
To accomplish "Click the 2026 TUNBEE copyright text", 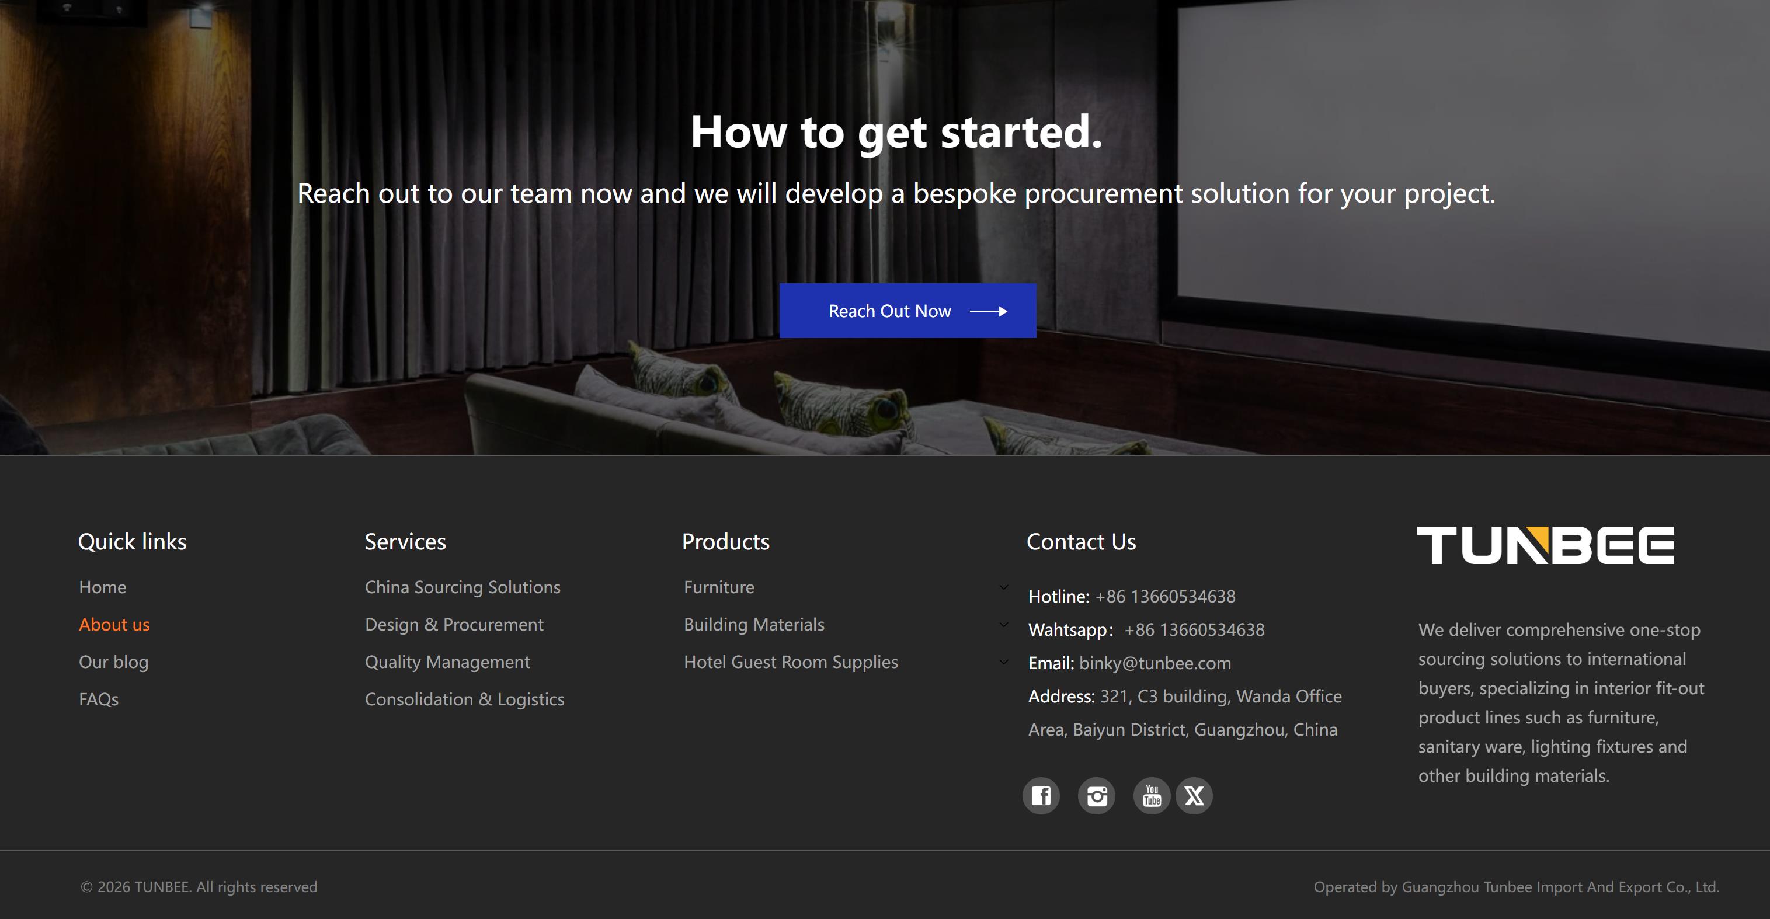I will click(199, 887).
